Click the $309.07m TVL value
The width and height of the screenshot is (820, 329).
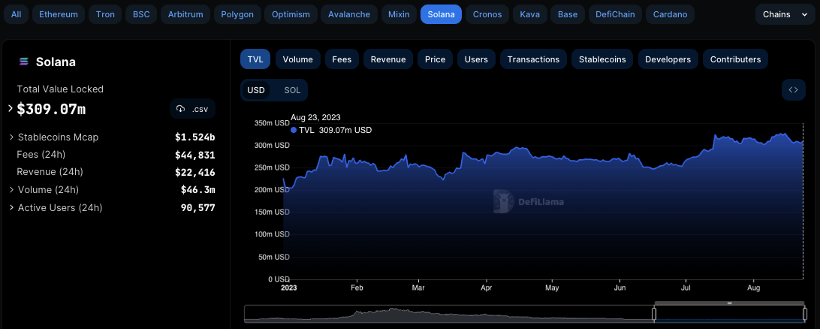(x=51, y=110)
